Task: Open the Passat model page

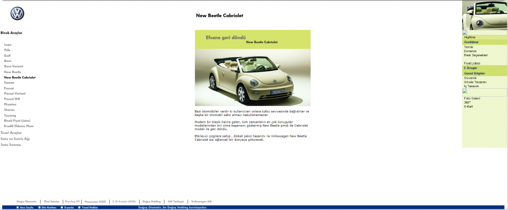Action: tap(9, 88)
